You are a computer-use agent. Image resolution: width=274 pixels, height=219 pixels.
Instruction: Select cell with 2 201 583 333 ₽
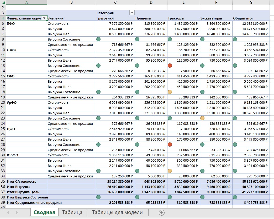click(x=115, y=202)
